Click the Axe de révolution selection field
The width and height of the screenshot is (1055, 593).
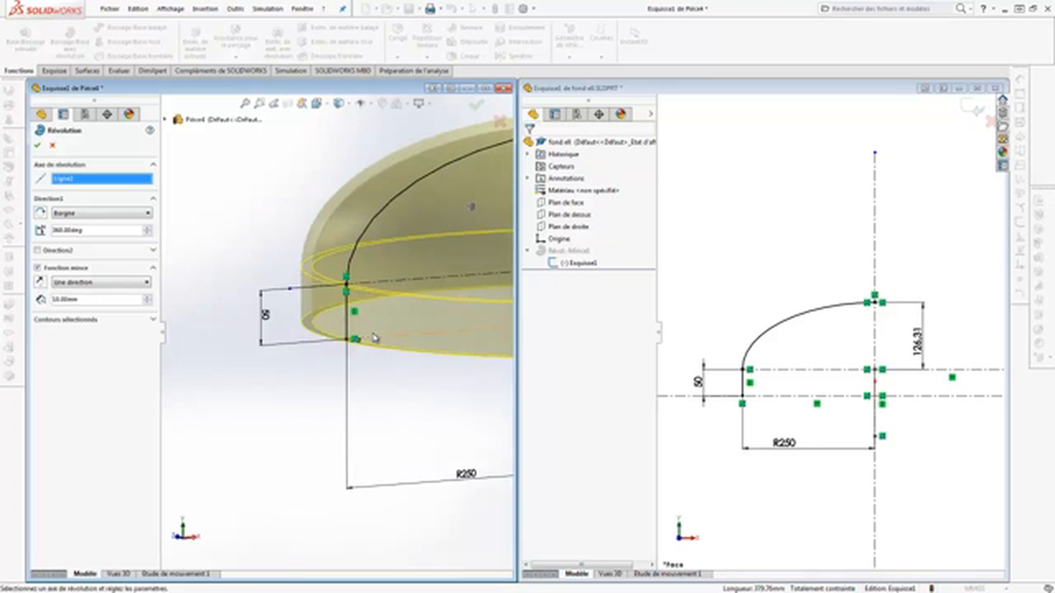[x=101, y=179]
